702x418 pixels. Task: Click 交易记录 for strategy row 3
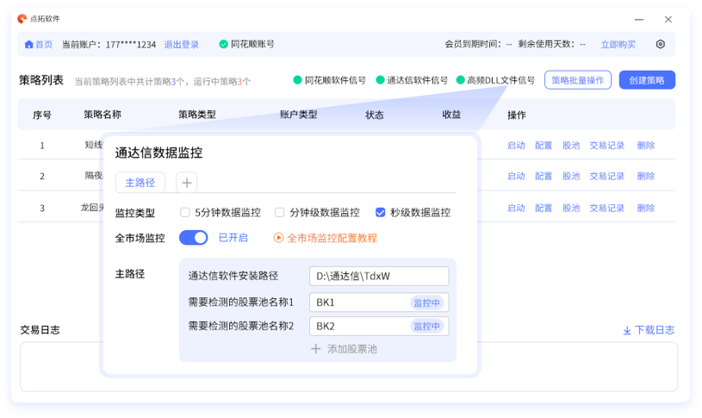tap(606, 208)
